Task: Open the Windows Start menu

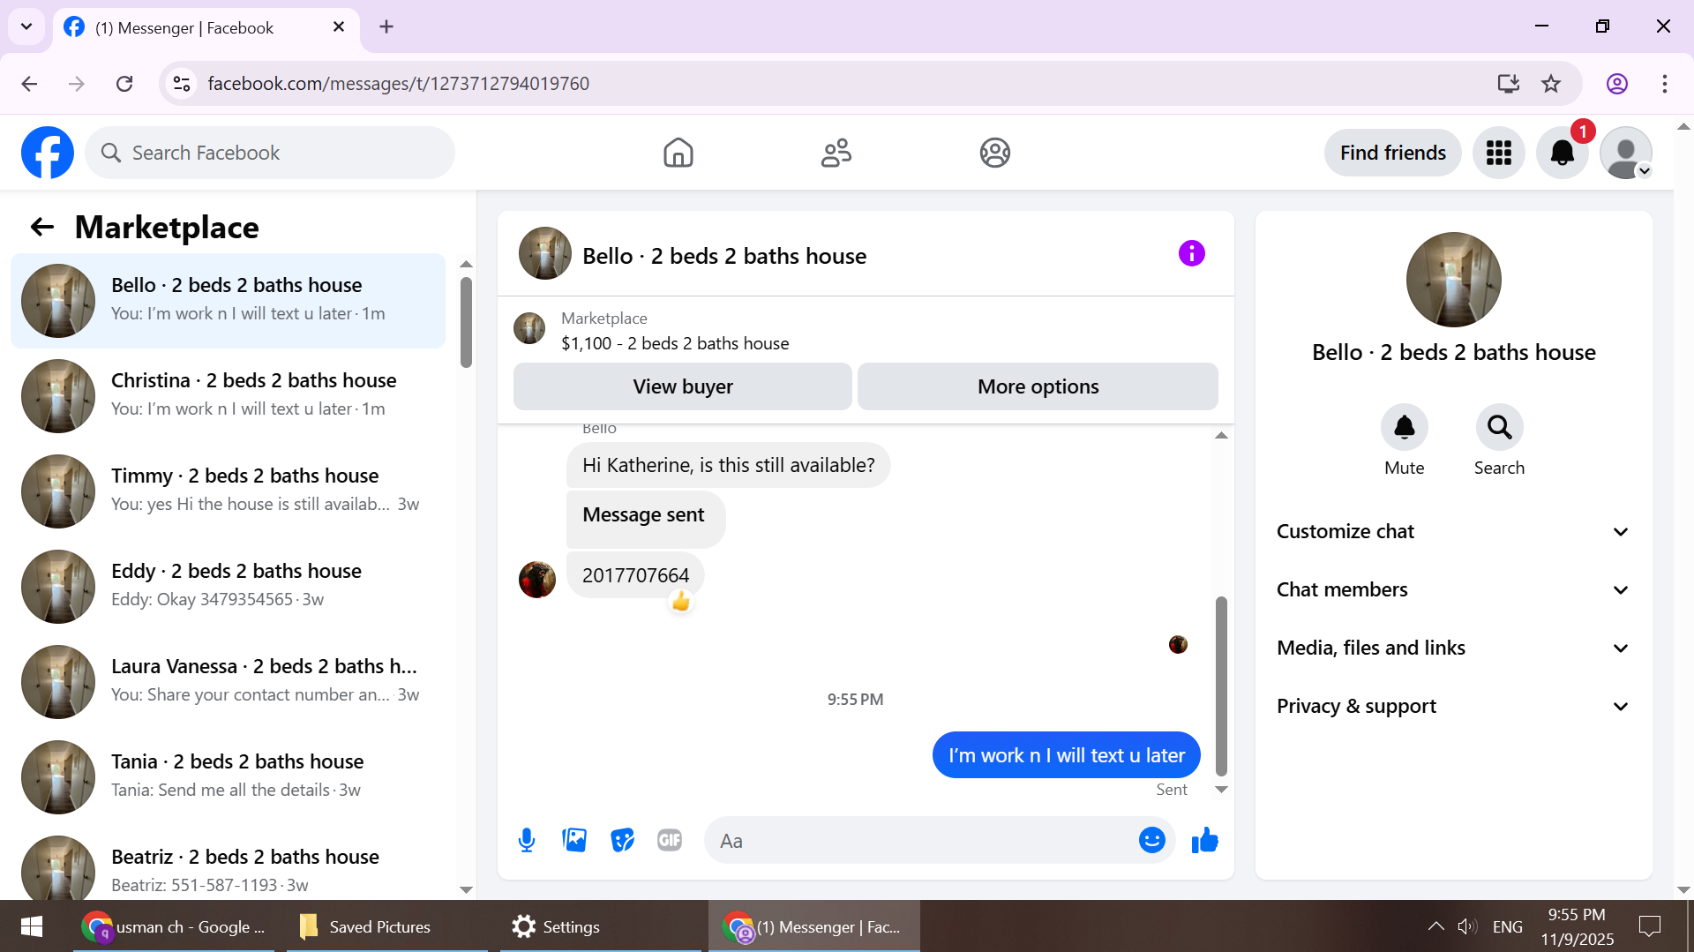Action: (32, 926)
